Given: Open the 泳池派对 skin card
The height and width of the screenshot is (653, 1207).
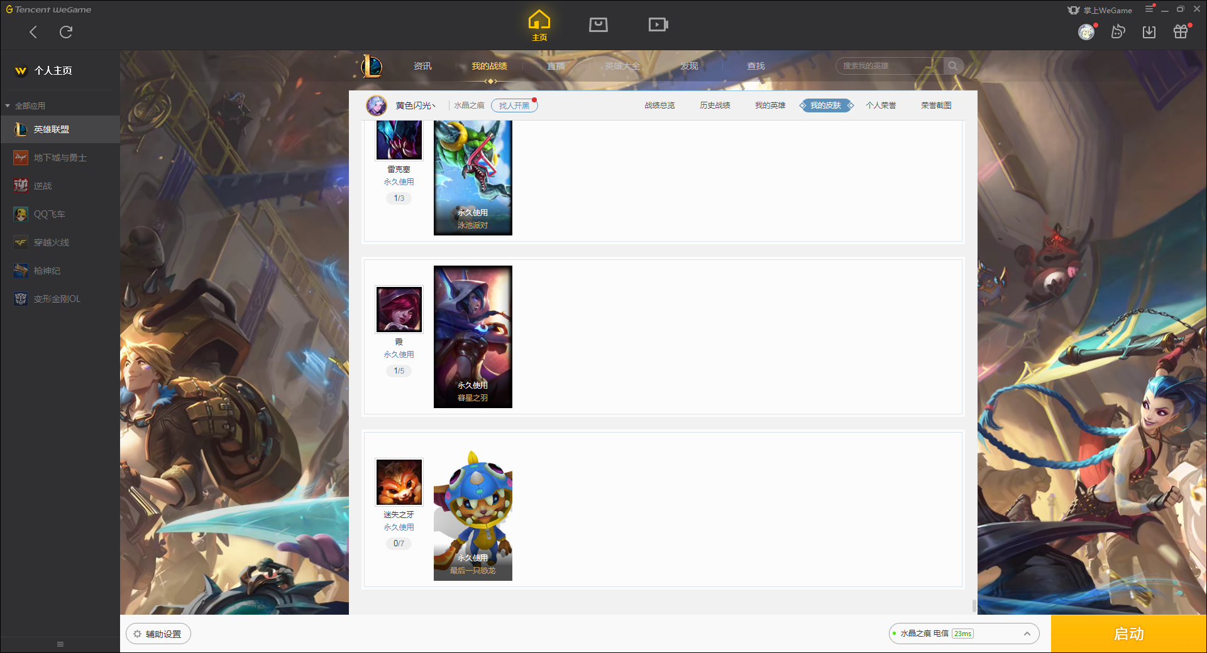Looking at the screenshot, I should (473, 178).
